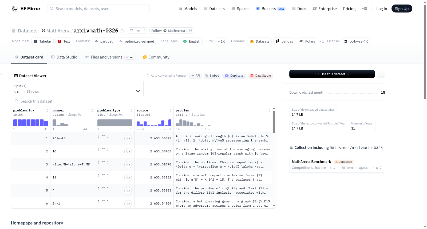Click the Polars library tag
The height and width of the screenshot is (229, 427).
click(x=307, y=41)
